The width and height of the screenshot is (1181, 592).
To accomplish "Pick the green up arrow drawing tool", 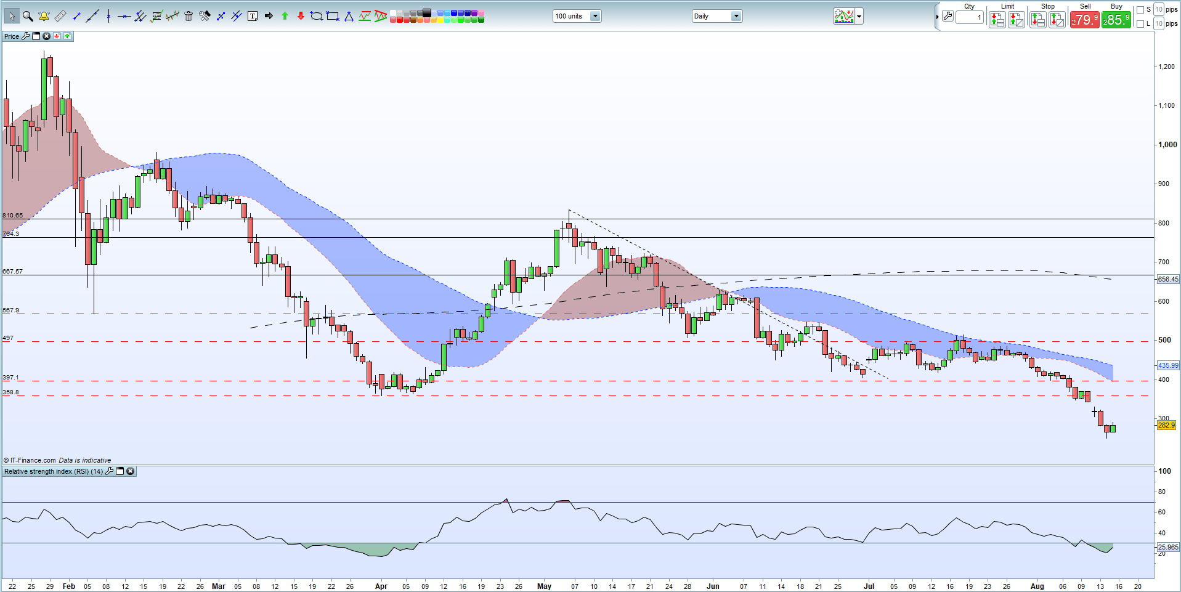I will coord(285,16).
